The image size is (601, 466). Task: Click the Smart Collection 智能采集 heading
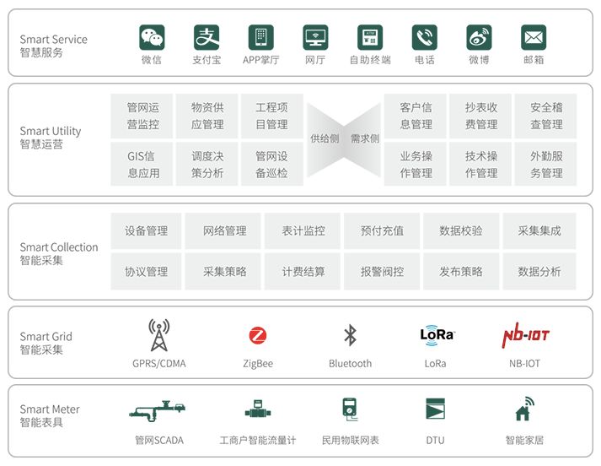(59, 253)
